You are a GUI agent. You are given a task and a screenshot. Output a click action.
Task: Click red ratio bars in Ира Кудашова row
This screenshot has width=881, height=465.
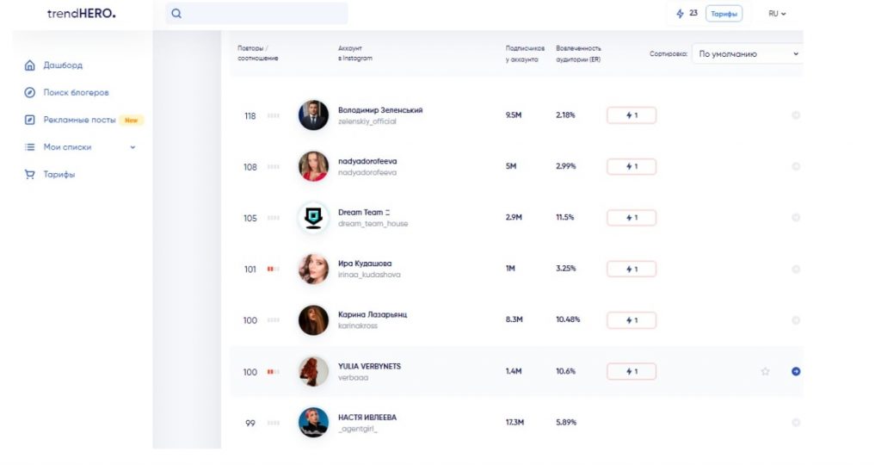pos(274,270)
